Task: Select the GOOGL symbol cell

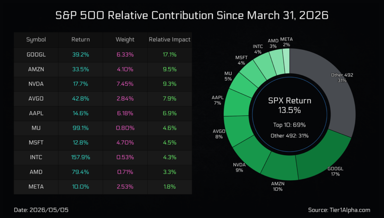Action: pyautogui.click(x=36, y=55)
